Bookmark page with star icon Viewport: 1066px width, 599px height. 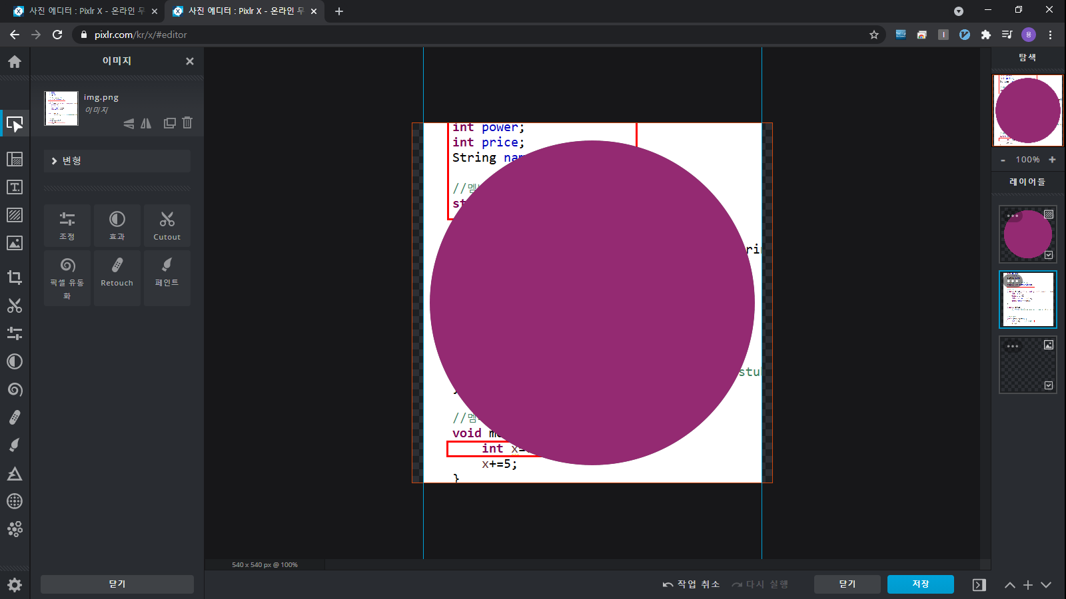click(874, 35)
